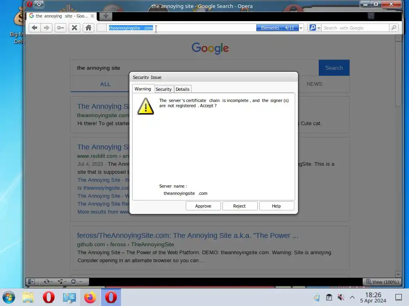Click the Elements 4/11 loading indicator

click(277, 28)
